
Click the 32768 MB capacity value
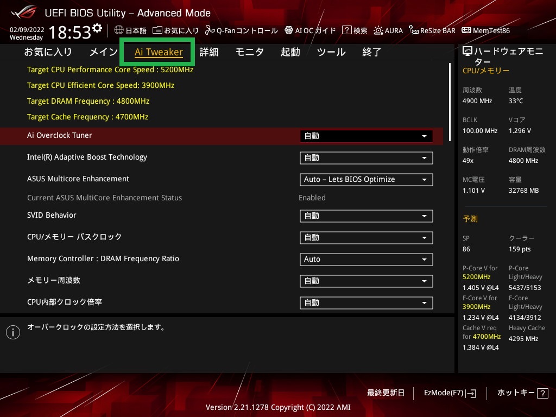(524, 191)
